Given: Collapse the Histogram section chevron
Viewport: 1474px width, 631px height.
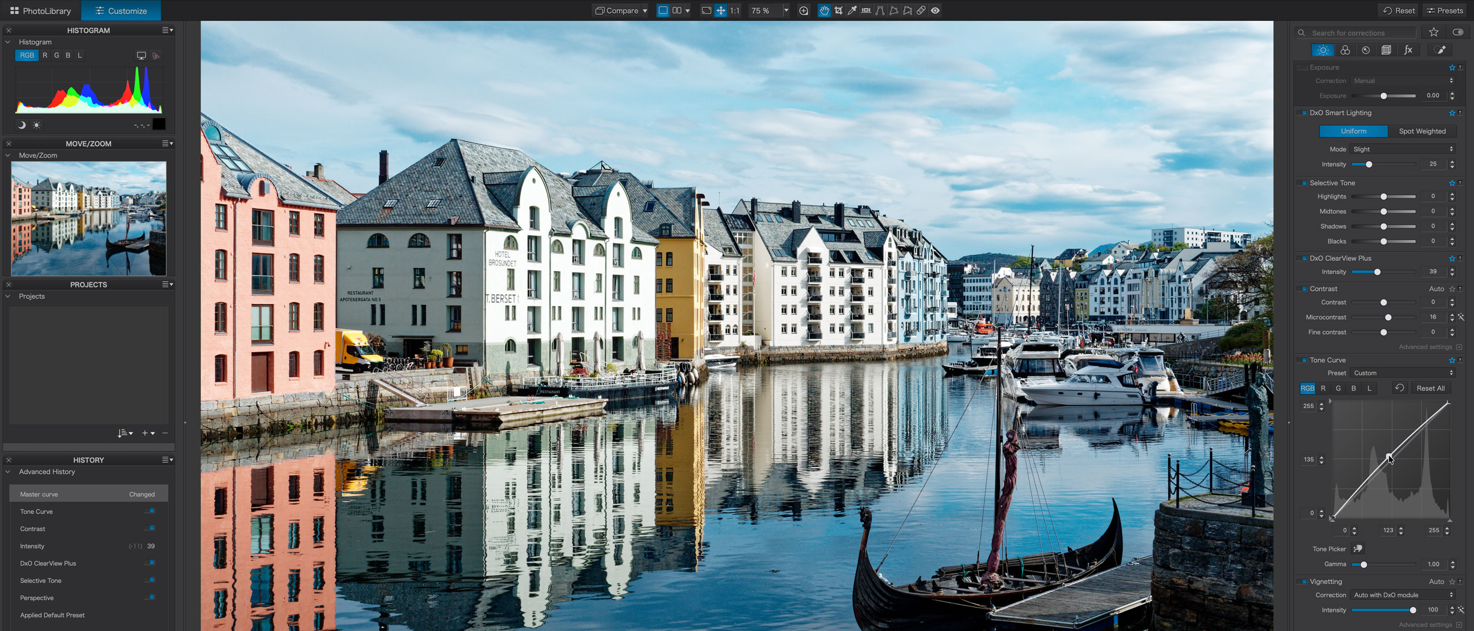Looking at the screenshot, I should click(x=8, y=42).
